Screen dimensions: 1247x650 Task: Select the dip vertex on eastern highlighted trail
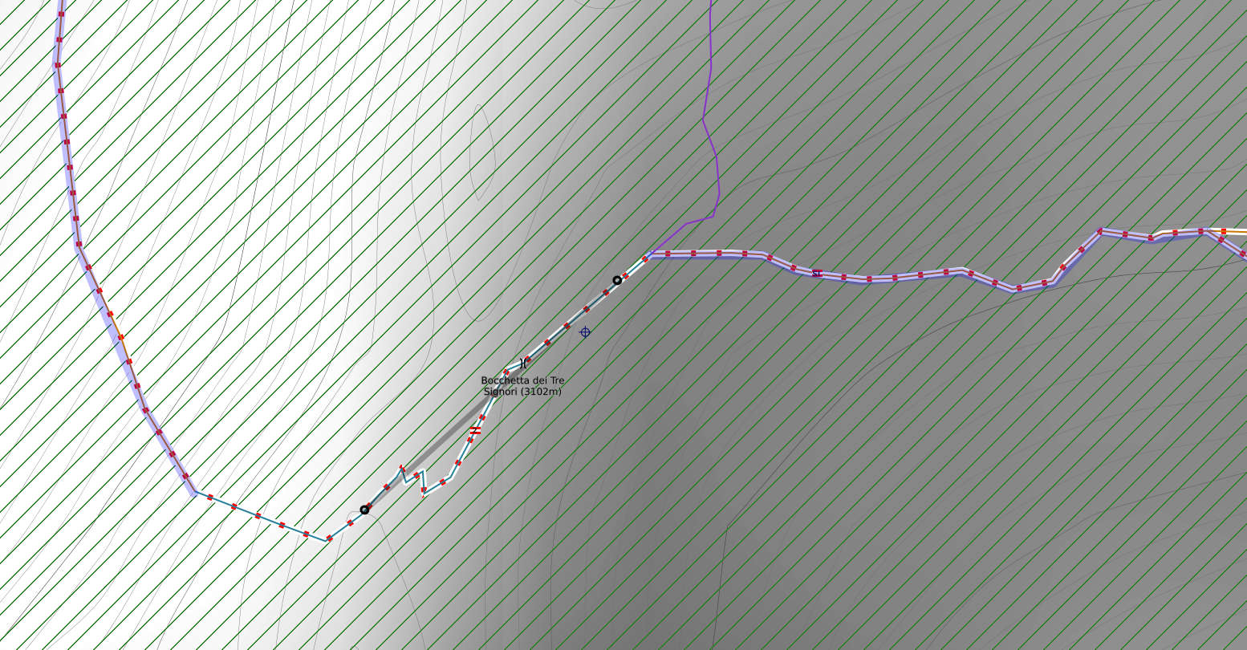[1014, 290]
